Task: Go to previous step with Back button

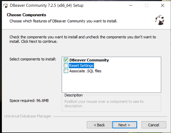Action: click(99, 125)
